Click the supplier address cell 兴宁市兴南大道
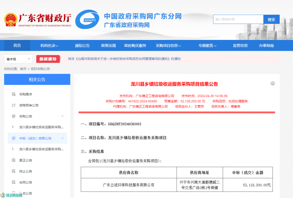293x198 pixels. [200, 185]
